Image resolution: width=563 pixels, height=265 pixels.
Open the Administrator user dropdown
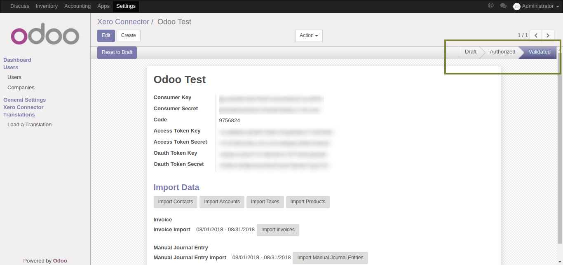pos(536,6)
